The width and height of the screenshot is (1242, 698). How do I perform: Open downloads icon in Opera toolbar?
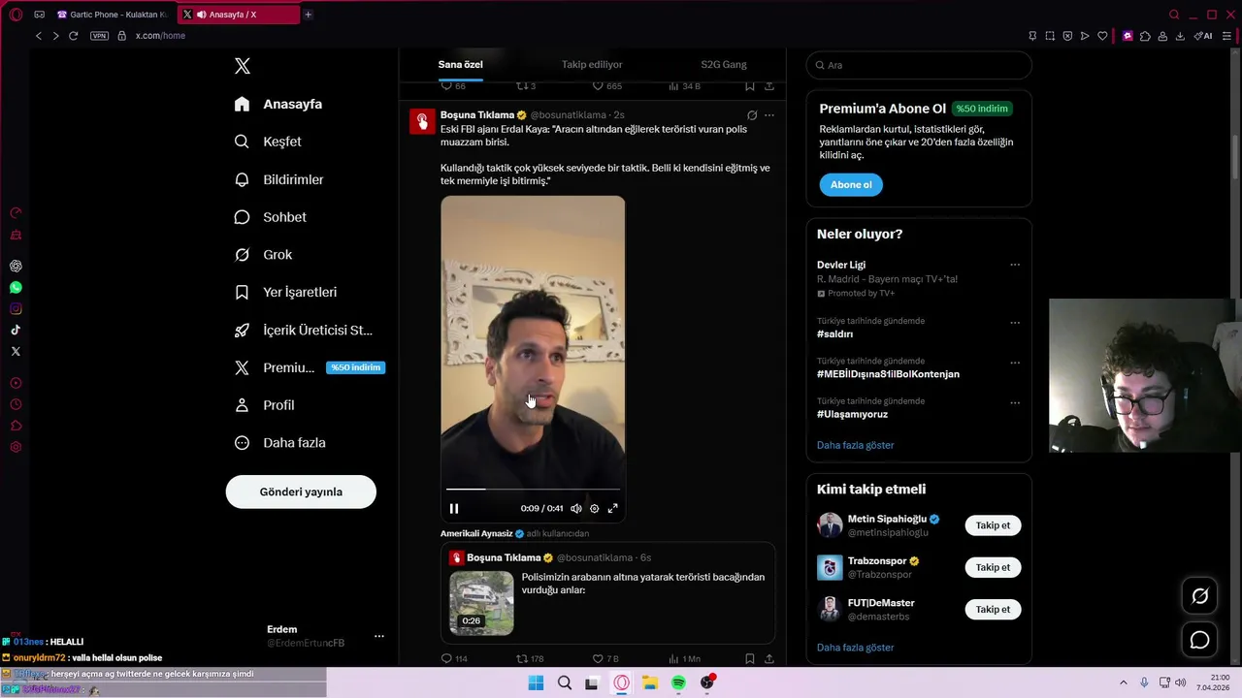1180,36
